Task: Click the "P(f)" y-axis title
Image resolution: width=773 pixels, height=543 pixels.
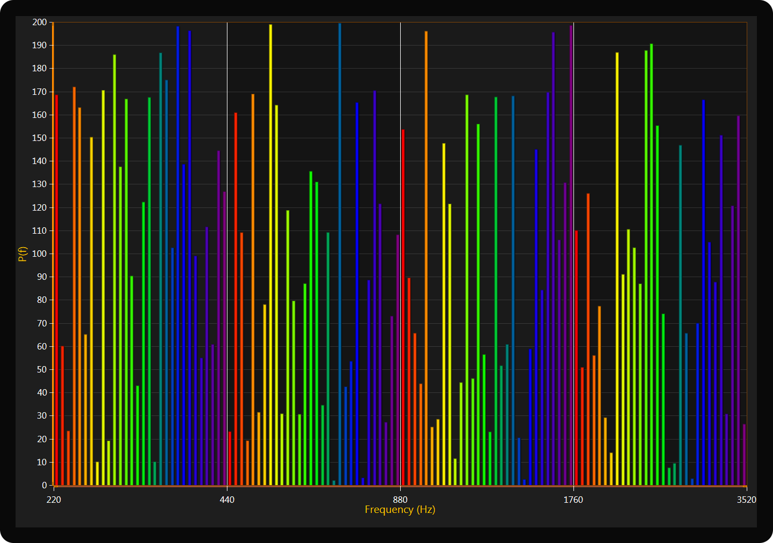Action: [23, 254]
